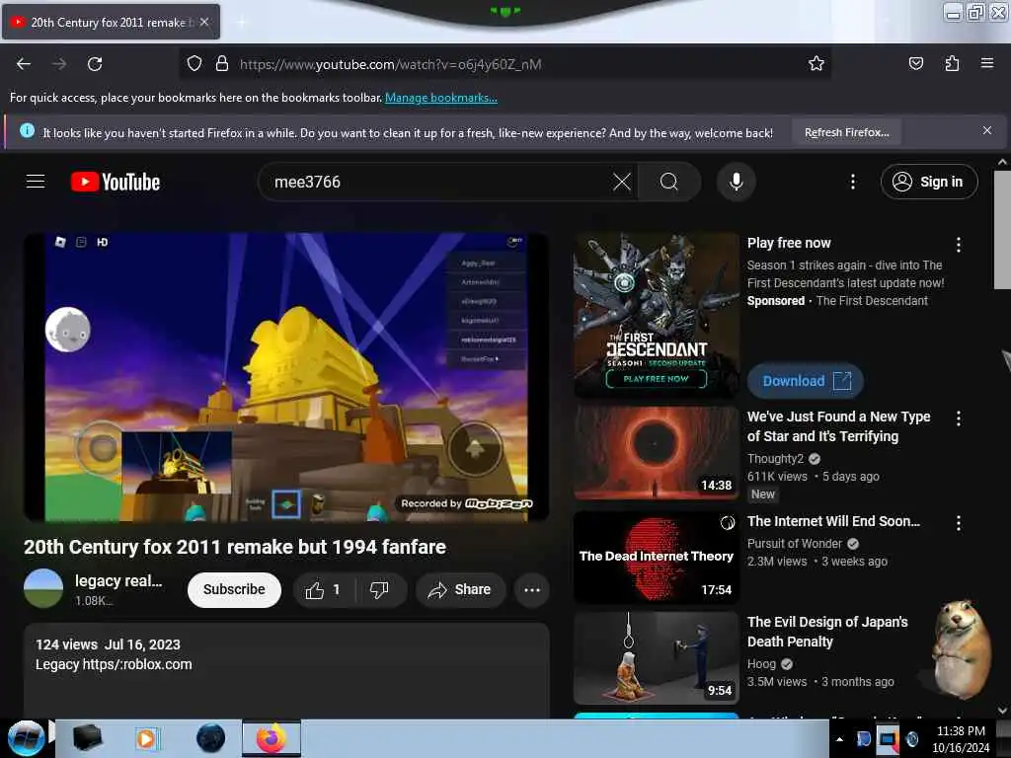The image size is (1011, 758).
Task: Click the scrollbar down arrow
Action: tap(1002, 711)
